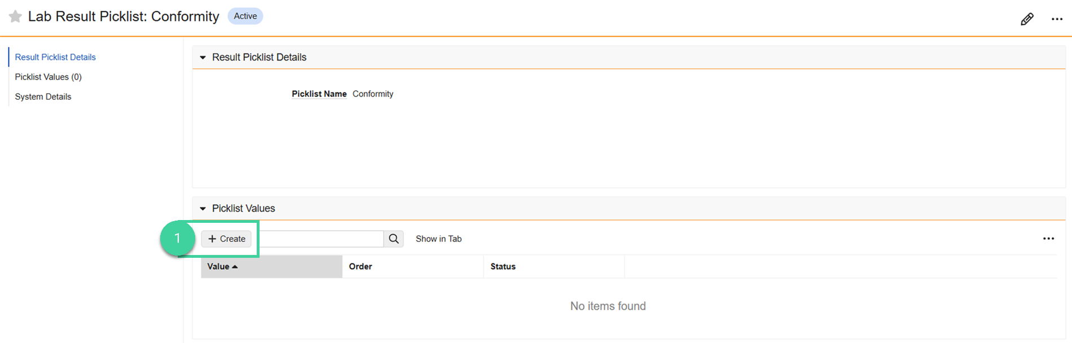
Task: Click the plus icon on the Create button
Action: (212, 239)
